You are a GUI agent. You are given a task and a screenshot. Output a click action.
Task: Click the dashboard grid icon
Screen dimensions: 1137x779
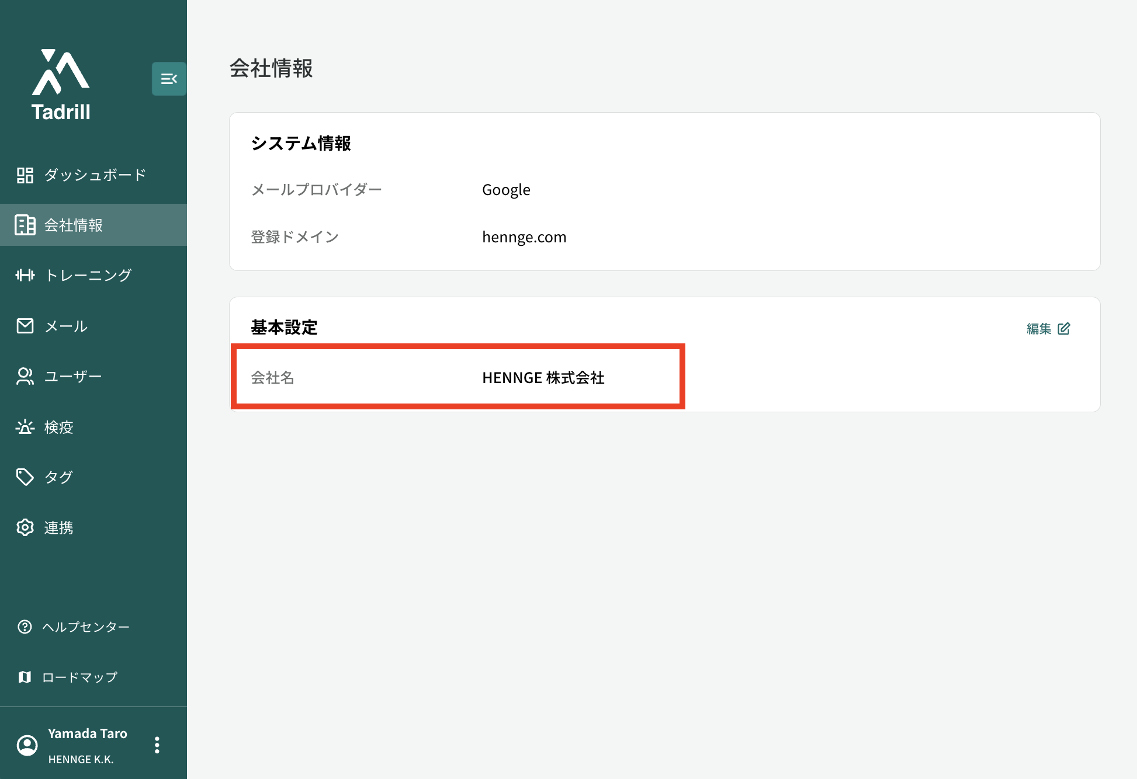click(x=25, y=175)
